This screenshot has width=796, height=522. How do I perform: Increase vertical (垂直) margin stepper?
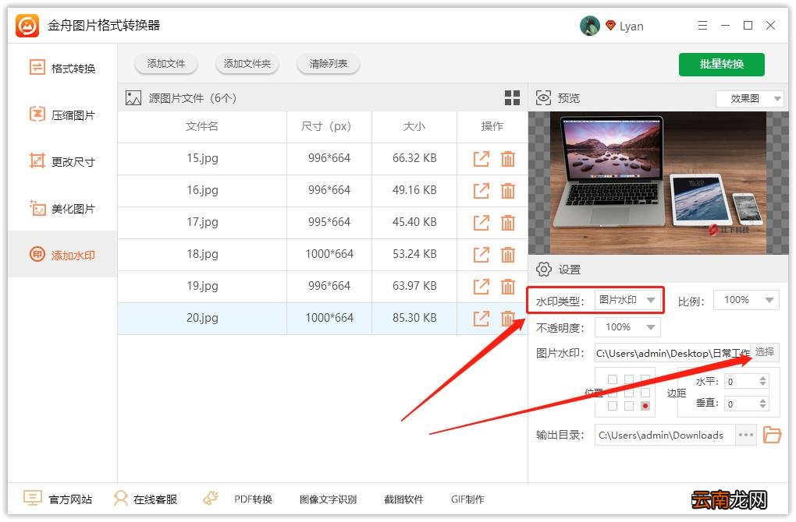(762, 400)
